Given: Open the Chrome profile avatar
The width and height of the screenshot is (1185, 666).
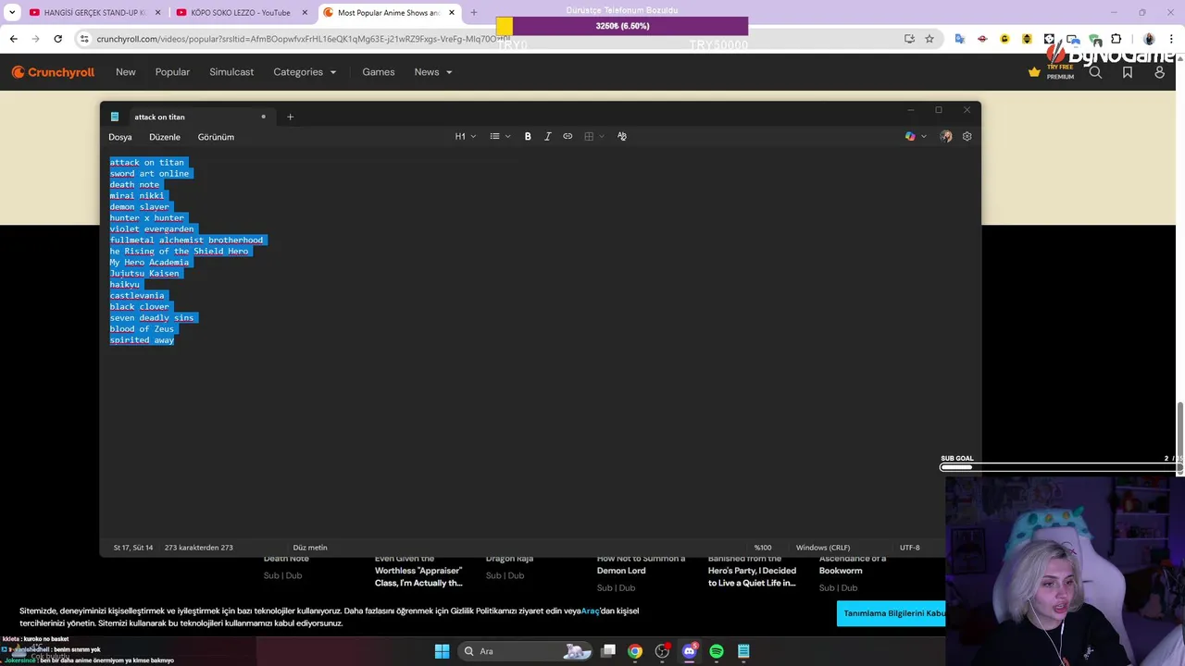Looking at the screenshot, I should click(1149, 39).
